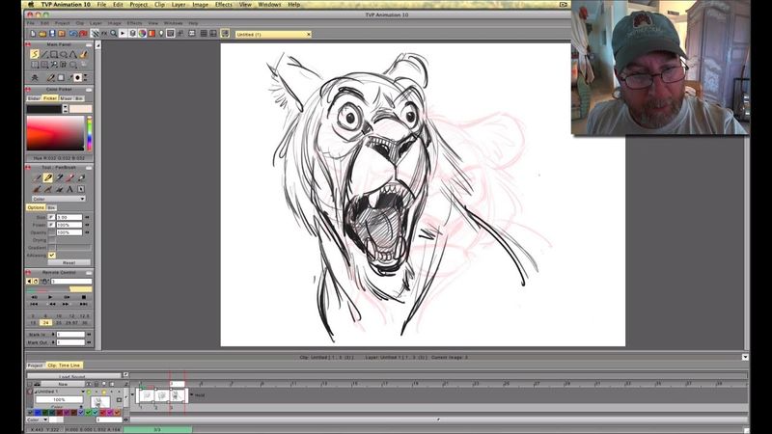Click the New layer button in timeline
Image resolution: width=772 pixels, height=434 pixels.
63,384
